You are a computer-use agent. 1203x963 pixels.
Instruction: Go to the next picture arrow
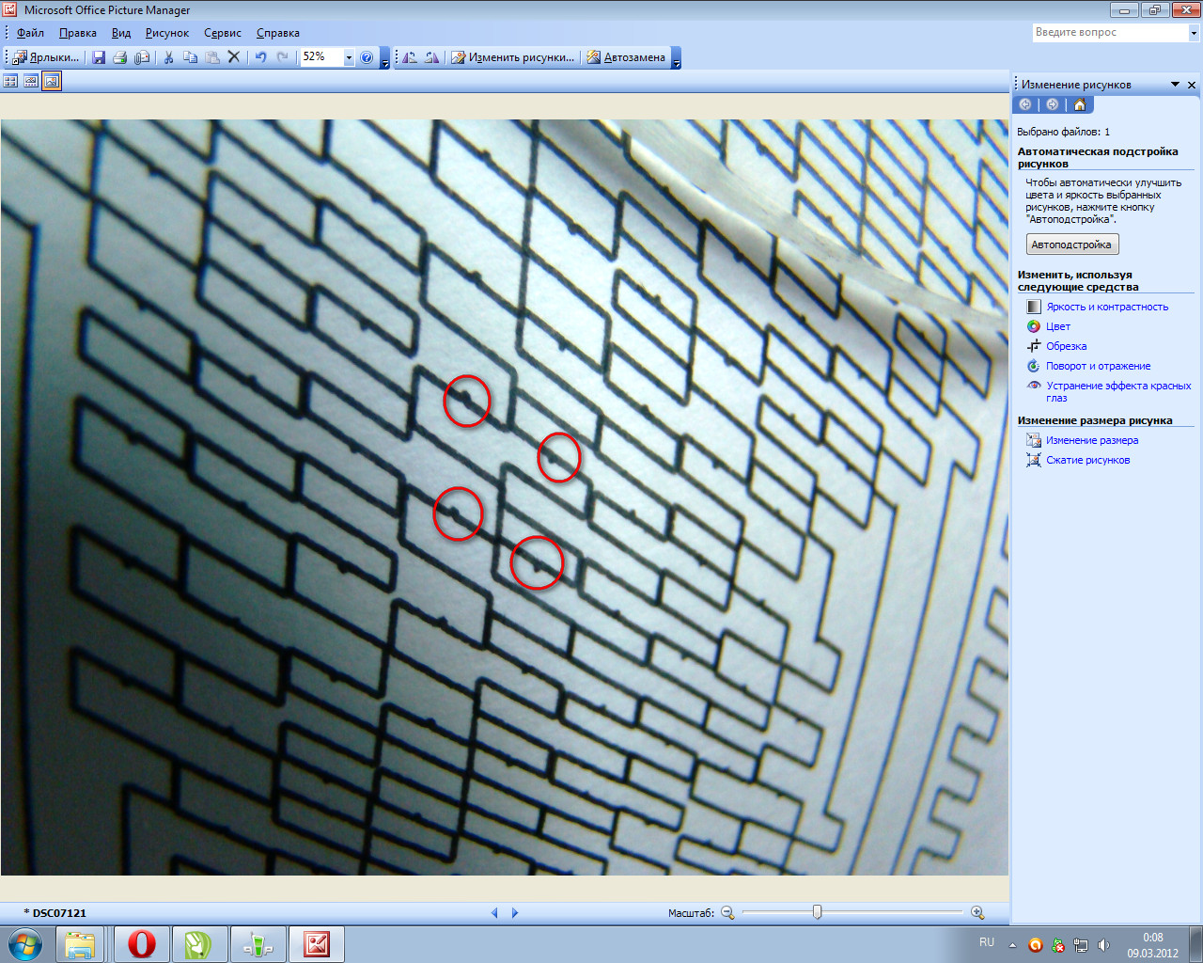pos(514,912)
